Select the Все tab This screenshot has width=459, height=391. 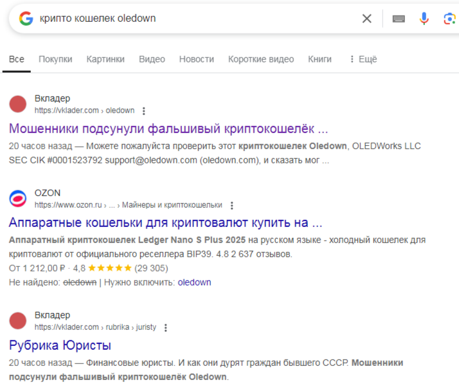[17, 59]
